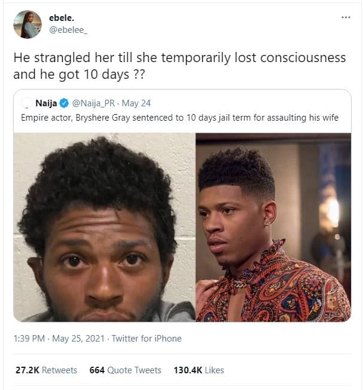View the 130.4K Likes list
This screenshot has height=390, width=363.
[x=199, y=370]
